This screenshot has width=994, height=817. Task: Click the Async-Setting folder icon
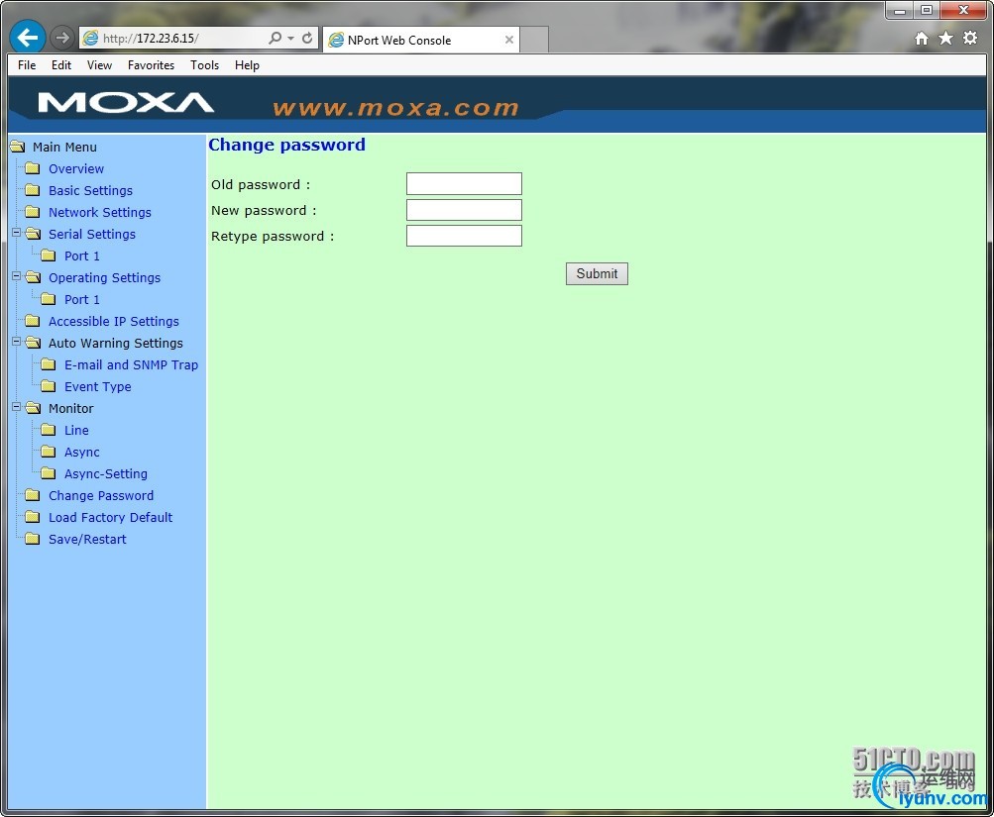coord(49,473)
